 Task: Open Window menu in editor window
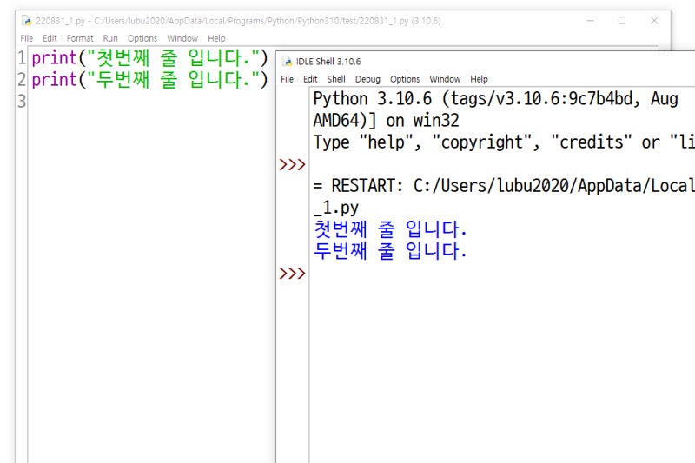[182, 38]
